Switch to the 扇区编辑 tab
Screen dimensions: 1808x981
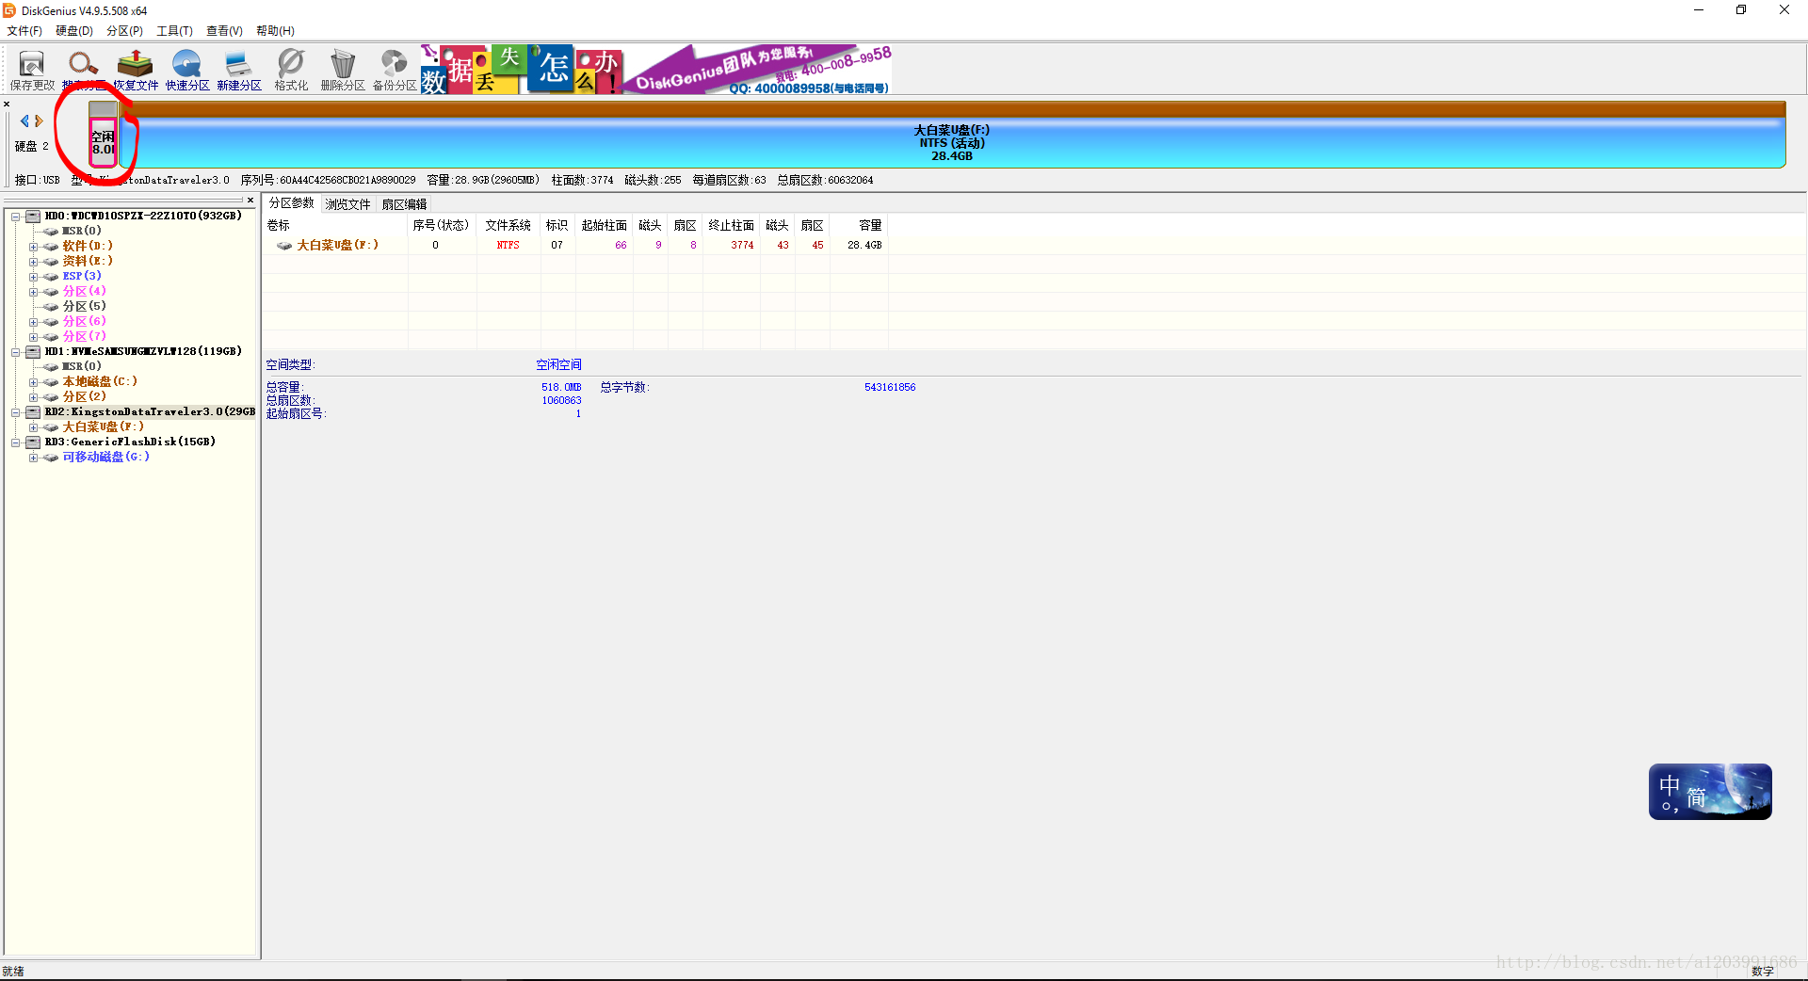pos(404,204)
